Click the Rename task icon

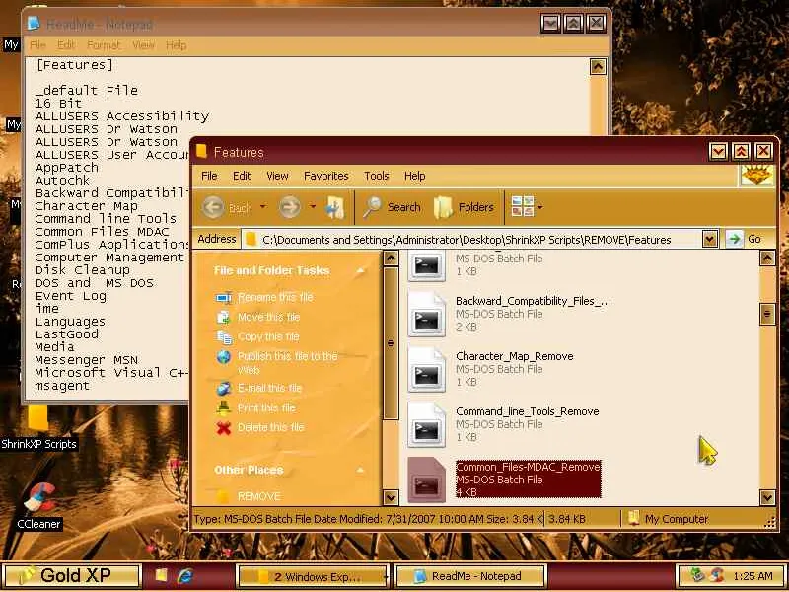224,298
